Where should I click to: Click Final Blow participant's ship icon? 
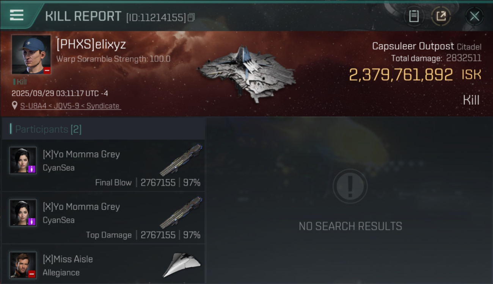pyautogui.click(x=181, y=160)
